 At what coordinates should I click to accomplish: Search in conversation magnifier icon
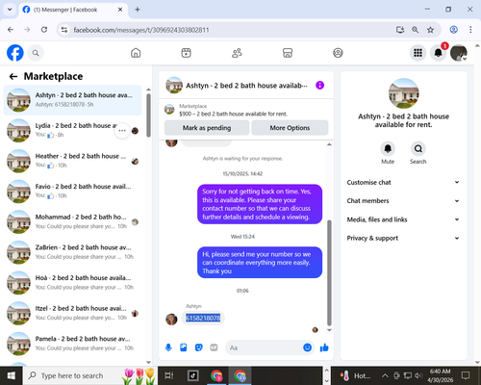[x=418, y=148]
